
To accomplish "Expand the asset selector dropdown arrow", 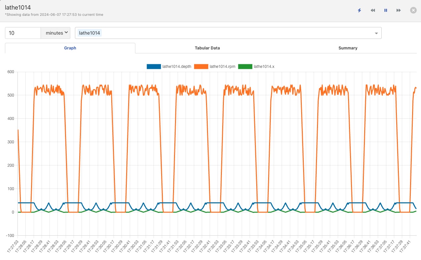I will pyautogui.click(x=376, y=33).
